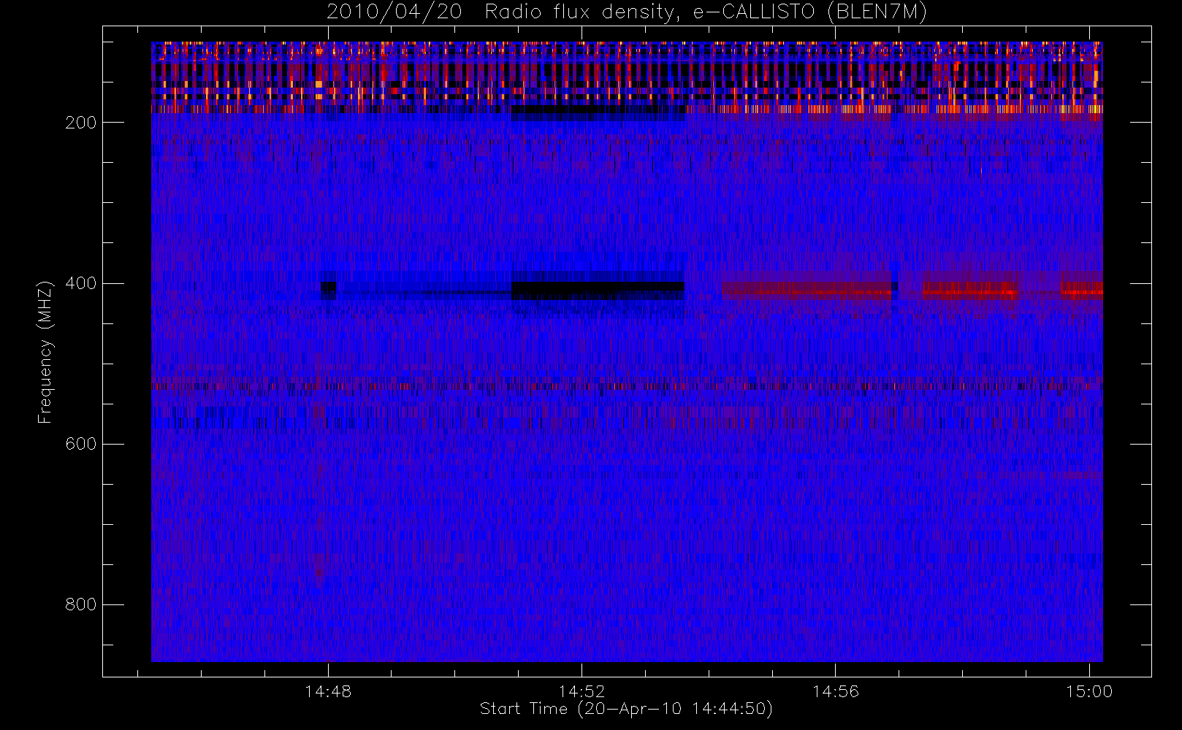This screenshot has width=1182, height=730.
Task: Click the 15:00 time tick label
Action: coord(1089,691)
